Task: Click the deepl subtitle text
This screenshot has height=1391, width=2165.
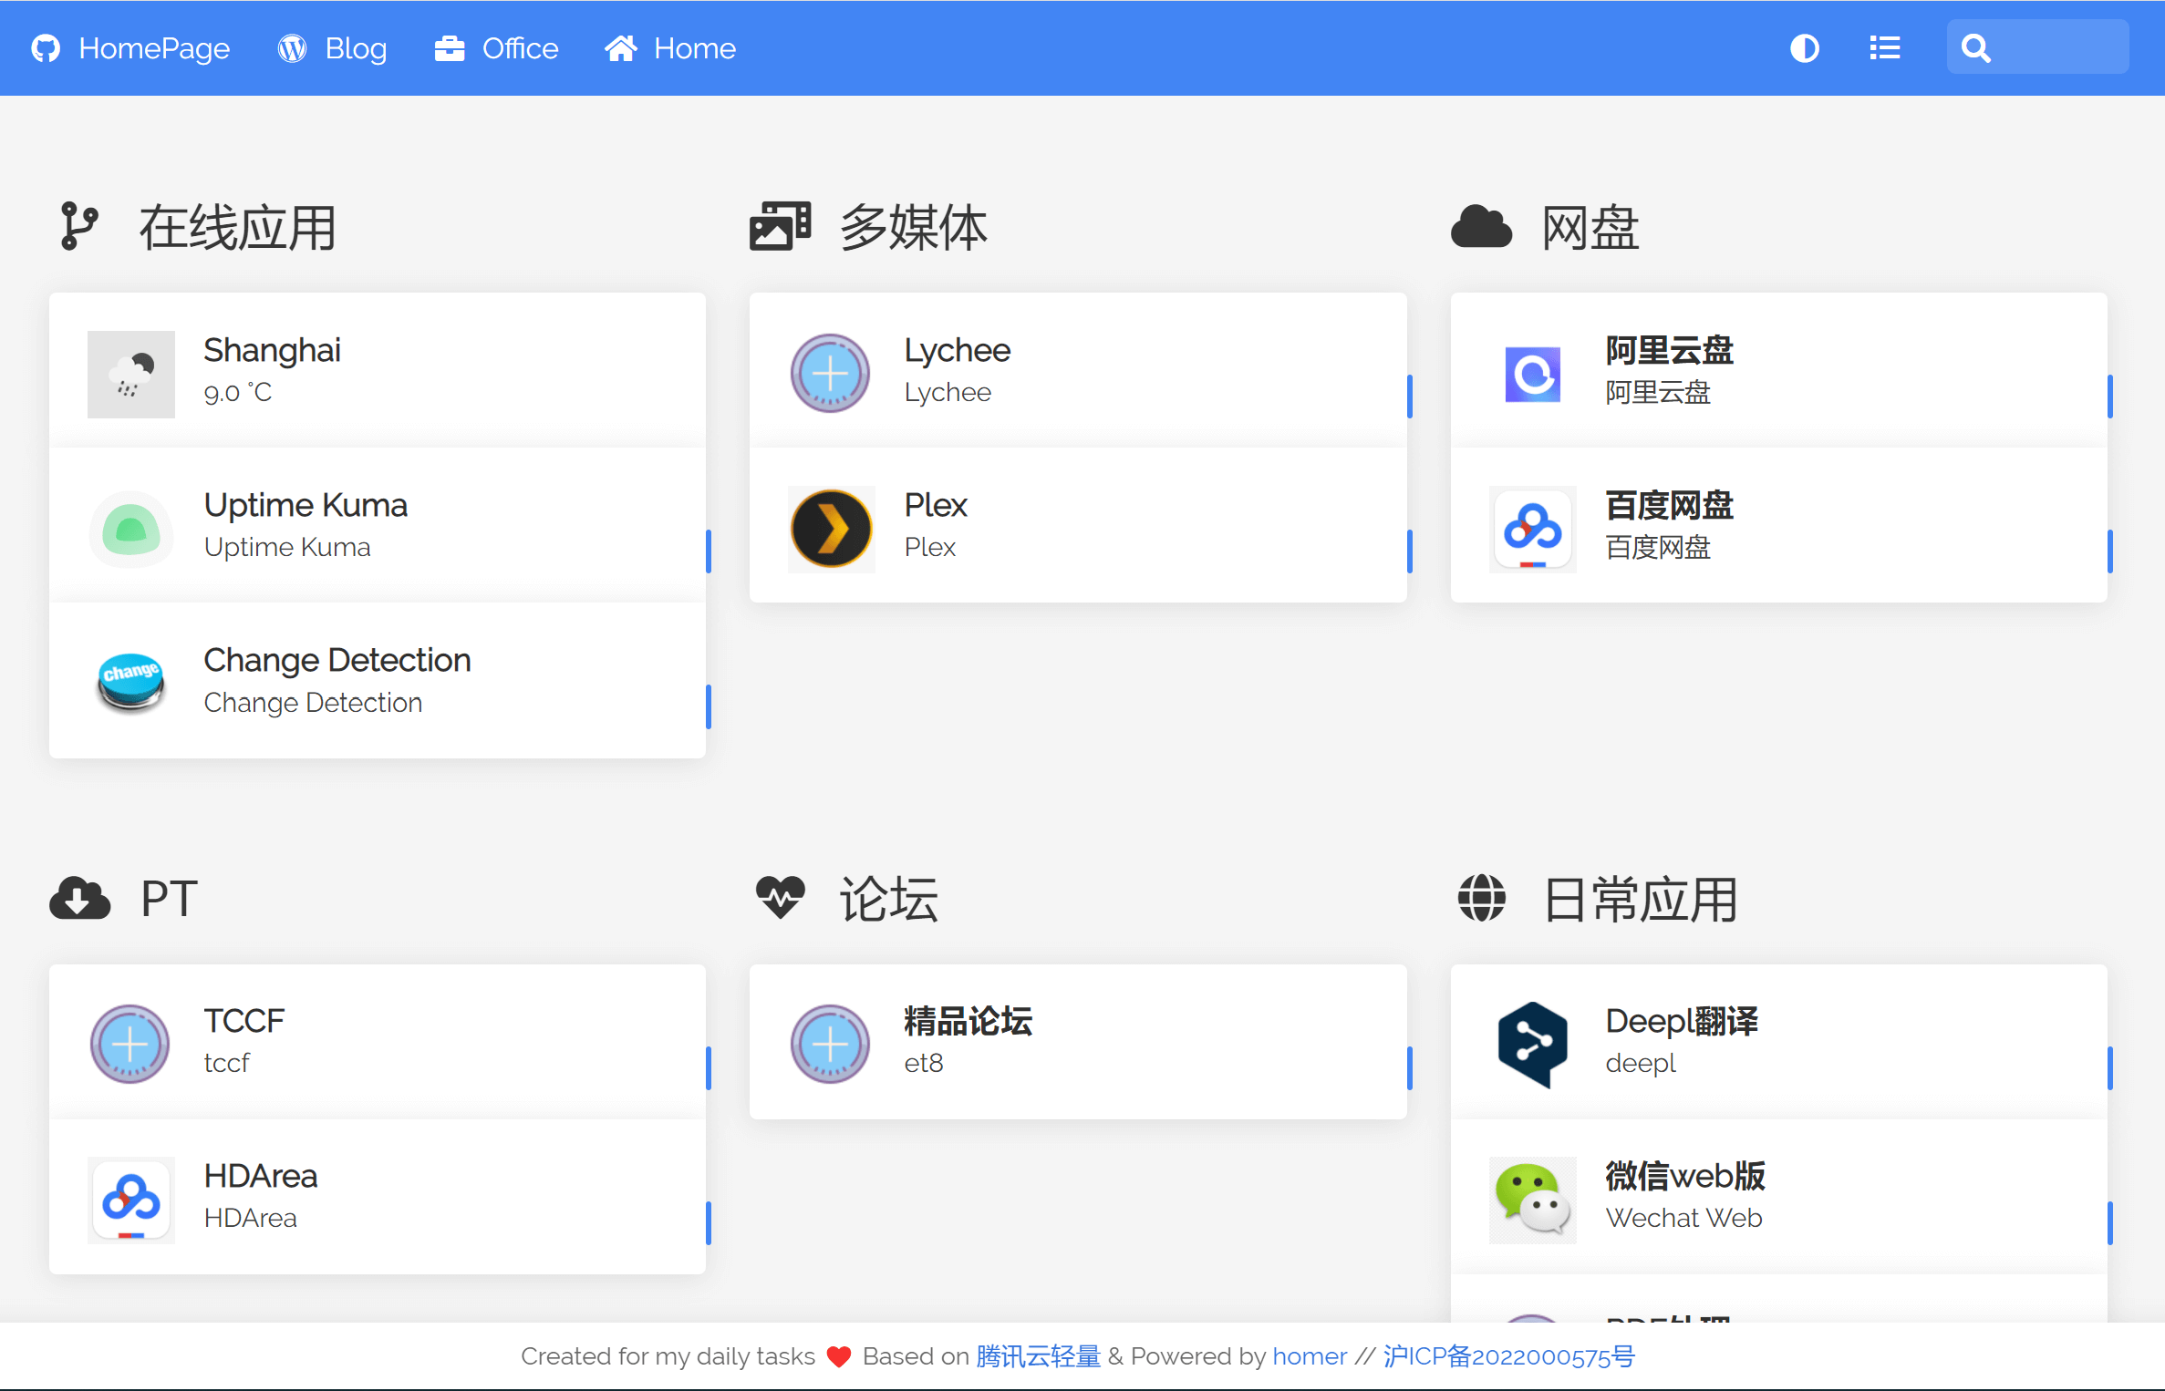Action: tap(1641, 1064)
